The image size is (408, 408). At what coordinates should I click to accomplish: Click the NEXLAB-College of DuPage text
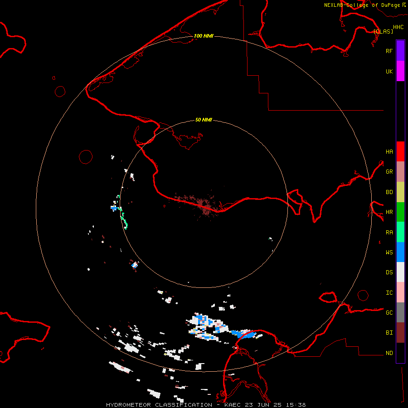[x=362, y=5]
